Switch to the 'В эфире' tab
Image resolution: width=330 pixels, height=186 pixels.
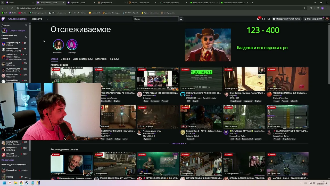coord(65,59)
